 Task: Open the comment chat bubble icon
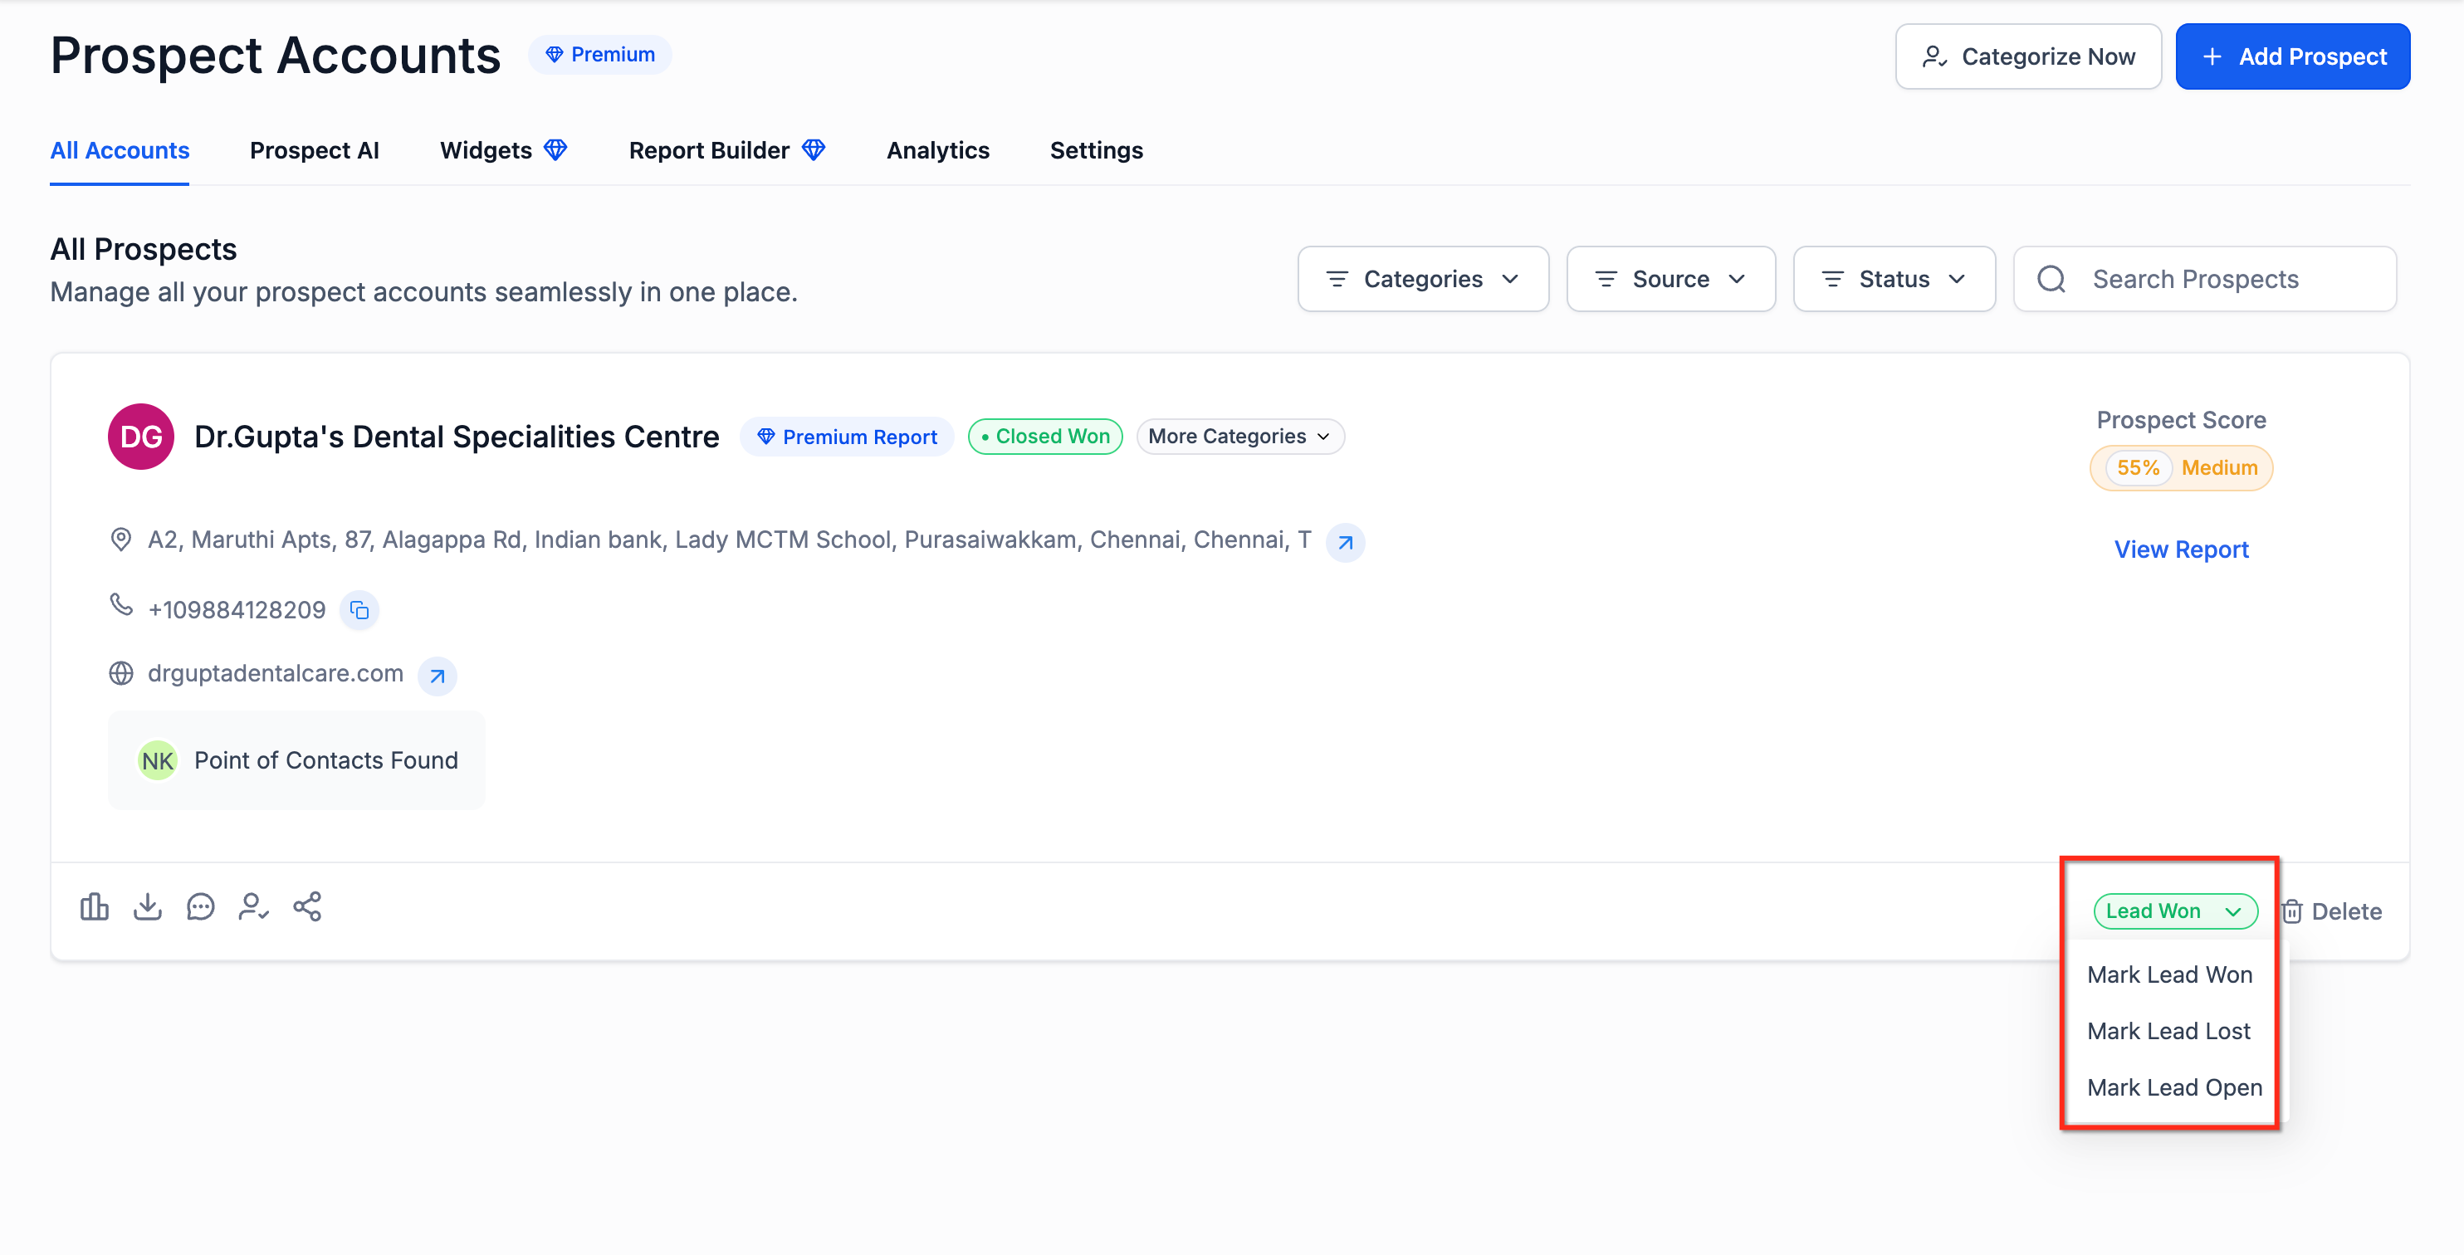click(201, 906)
